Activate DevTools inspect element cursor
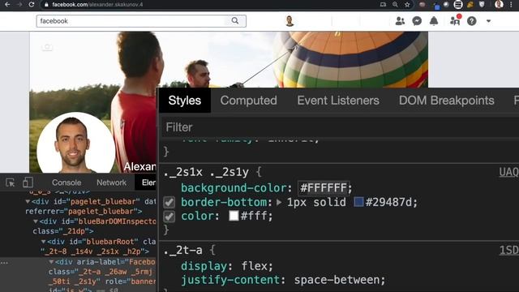 click(11, 182)
